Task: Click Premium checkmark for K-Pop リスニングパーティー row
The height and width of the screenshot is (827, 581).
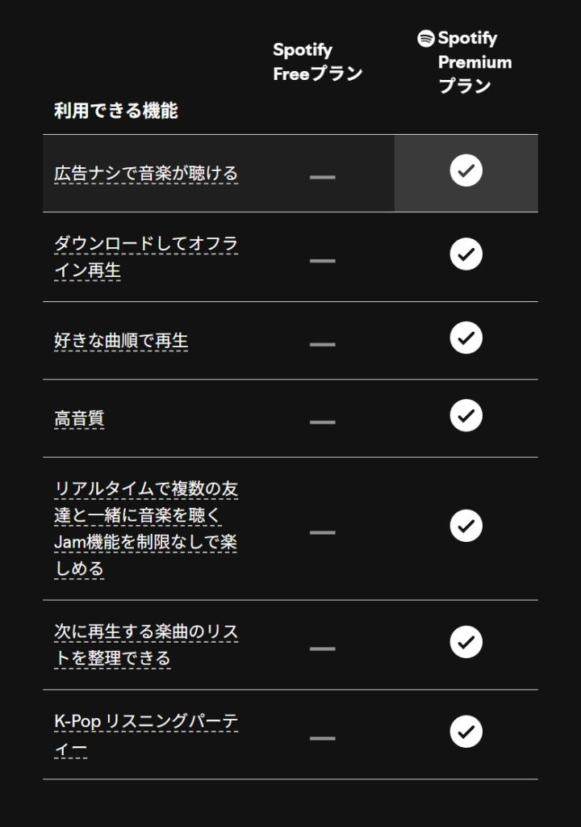Action: pyautogui.click(x=466, y=732)
